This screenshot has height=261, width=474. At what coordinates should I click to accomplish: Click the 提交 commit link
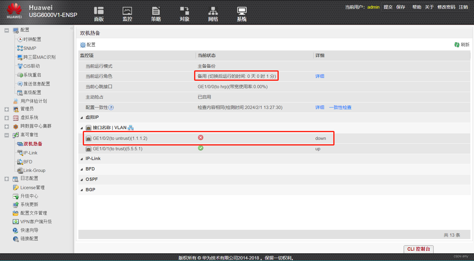(388, 7)
